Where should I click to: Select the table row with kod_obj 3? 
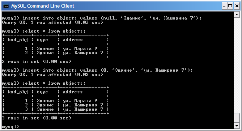coord(56,109)
